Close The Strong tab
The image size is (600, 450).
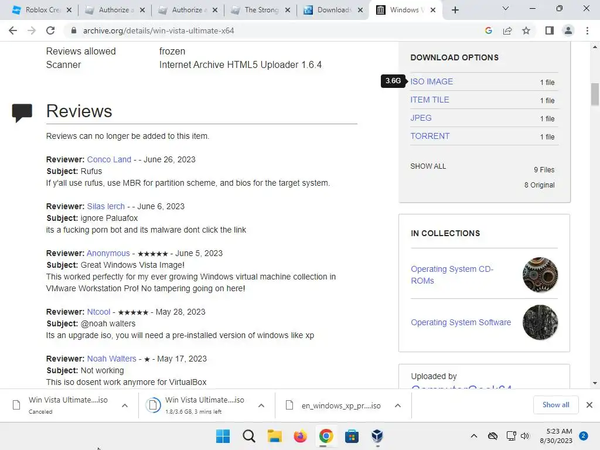[x=288, y=10]
